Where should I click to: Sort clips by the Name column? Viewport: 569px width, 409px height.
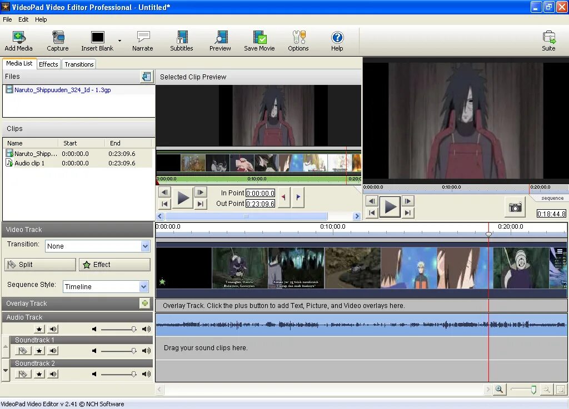pyautogui.click(x=31, y=143)
